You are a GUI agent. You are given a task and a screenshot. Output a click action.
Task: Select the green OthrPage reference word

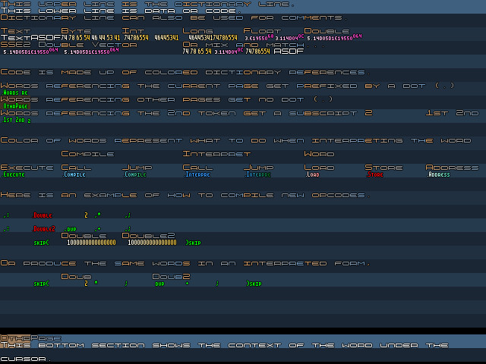pos(15,106)
